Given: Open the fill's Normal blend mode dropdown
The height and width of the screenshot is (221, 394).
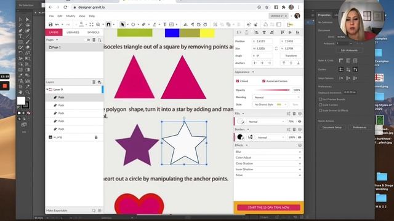Looking at the screenshot, I should click(x=266, y=122).
